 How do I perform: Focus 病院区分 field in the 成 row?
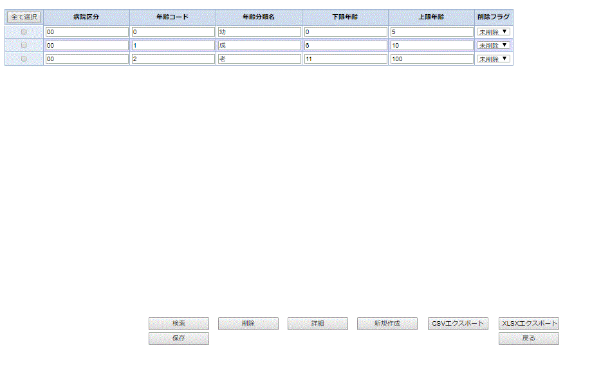coord(87,45)
